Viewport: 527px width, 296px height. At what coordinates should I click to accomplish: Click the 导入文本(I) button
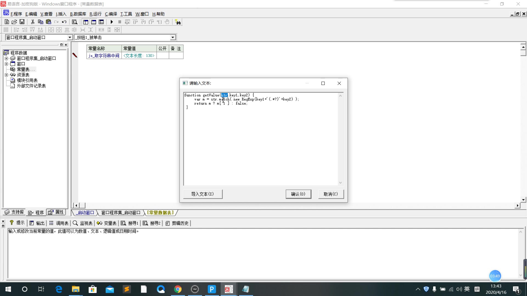pos(203,194)
